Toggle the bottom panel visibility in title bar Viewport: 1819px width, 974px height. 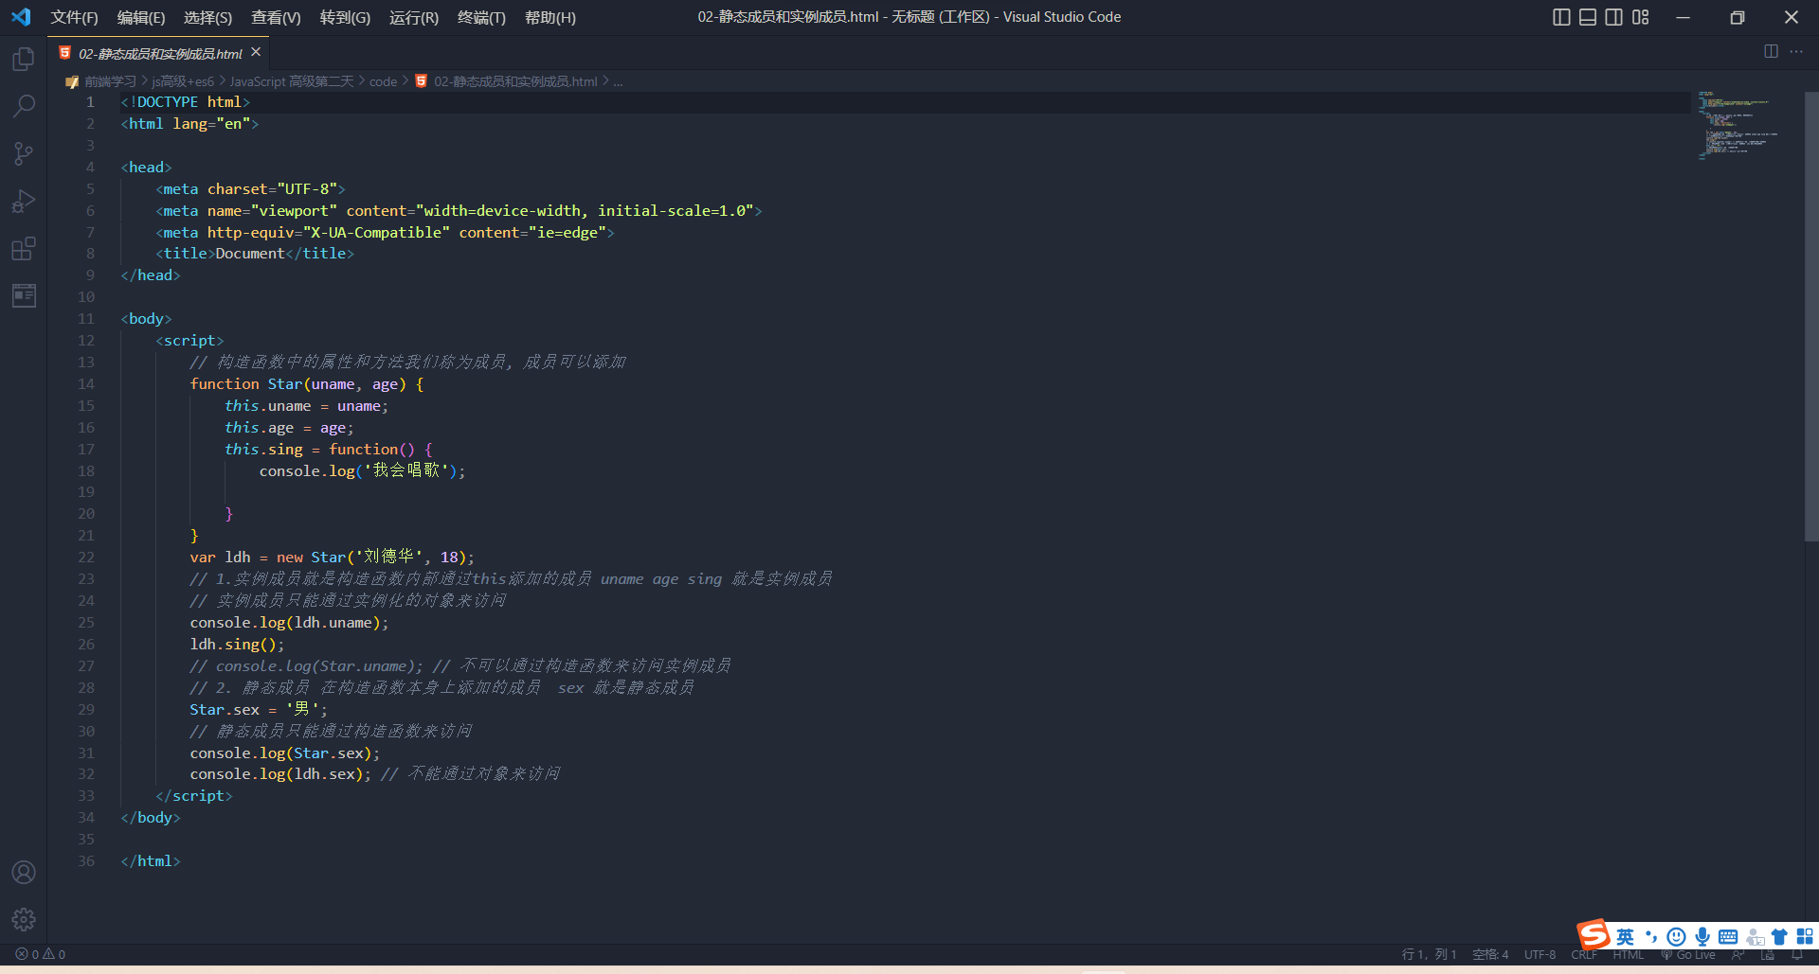coord(1587,17)
